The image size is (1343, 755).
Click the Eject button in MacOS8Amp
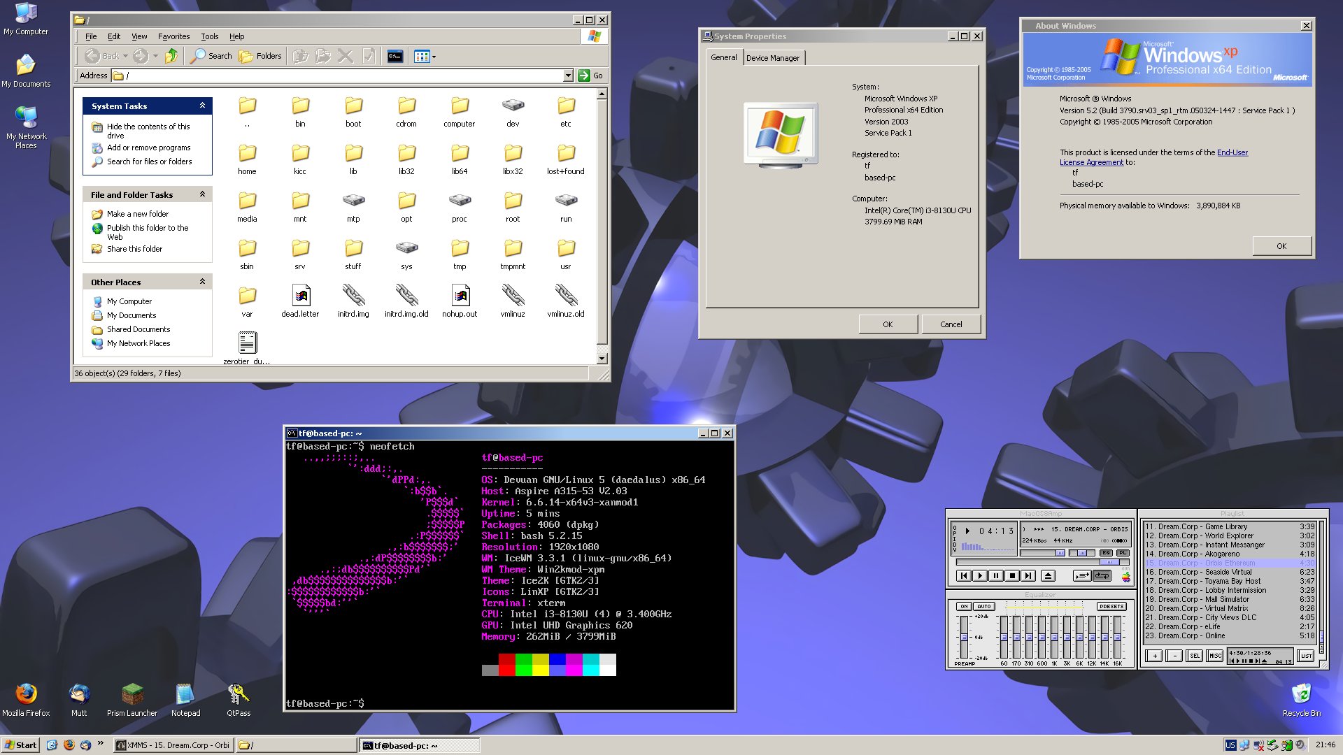click(x=1046, y=575)
